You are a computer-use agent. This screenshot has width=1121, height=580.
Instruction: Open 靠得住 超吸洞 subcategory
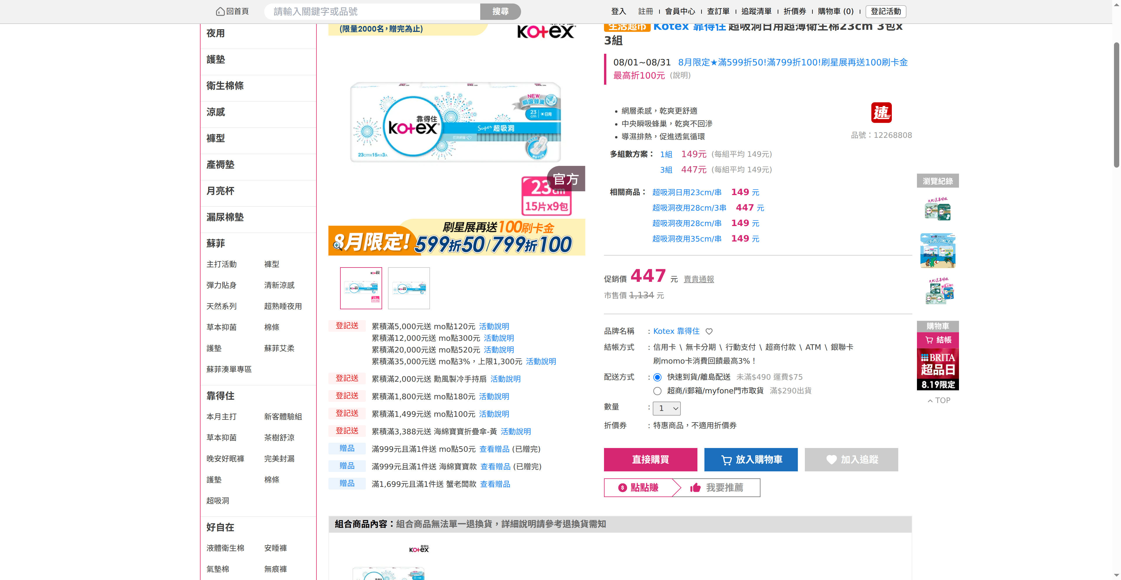217,501
